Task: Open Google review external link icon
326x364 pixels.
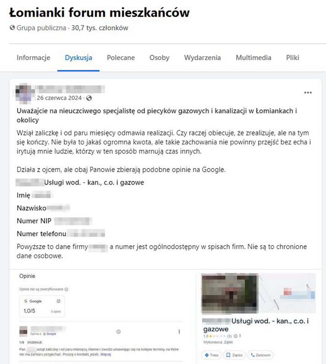Action: pos(59,301)
